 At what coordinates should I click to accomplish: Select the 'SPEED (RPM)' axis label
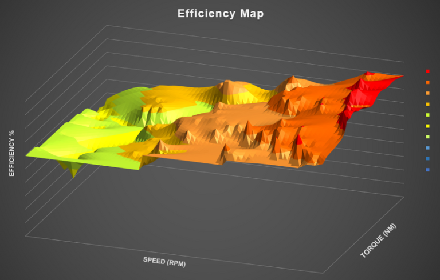pos(164,262)
